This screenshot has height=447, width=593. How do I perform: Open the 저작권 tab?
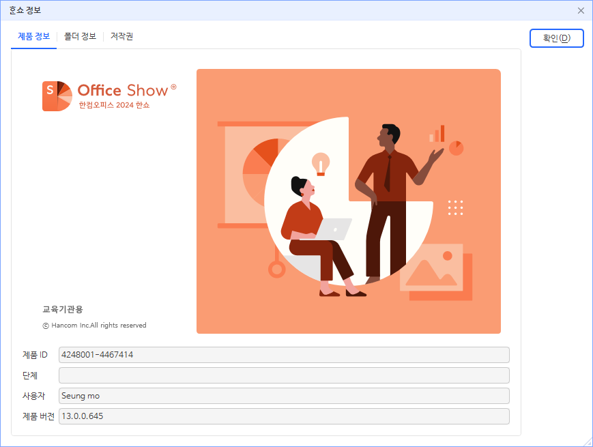click(121, 36)
